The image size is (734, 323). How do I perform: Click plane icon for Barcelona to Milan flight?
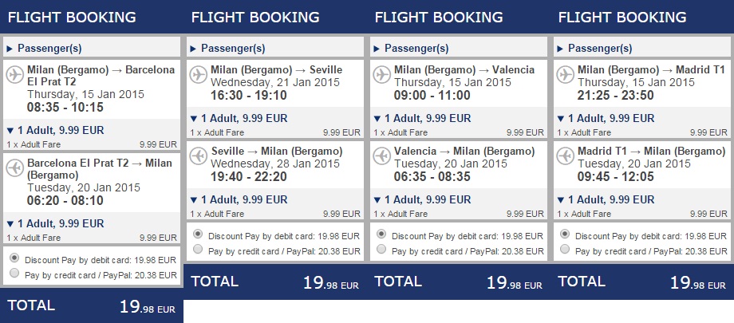[15, 167]
